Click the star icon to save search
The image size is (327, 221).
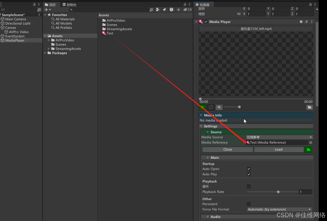click(178, 9)
